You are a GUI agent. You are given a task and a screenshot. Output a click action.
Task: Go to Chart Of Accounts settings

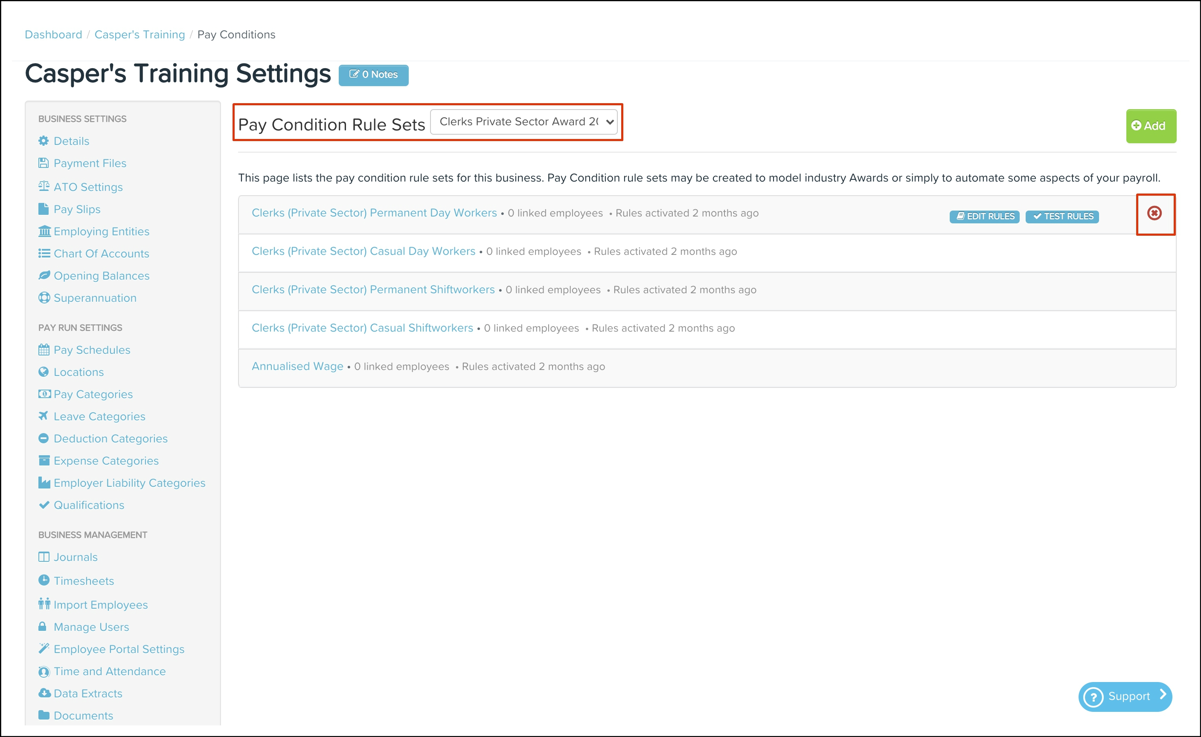click(x=101, y=254)
